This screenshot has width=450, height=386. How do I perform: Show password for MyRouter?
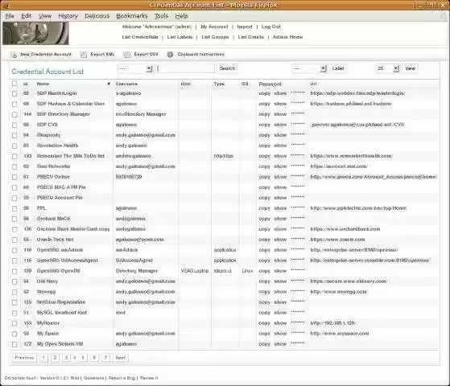point(280,323)
